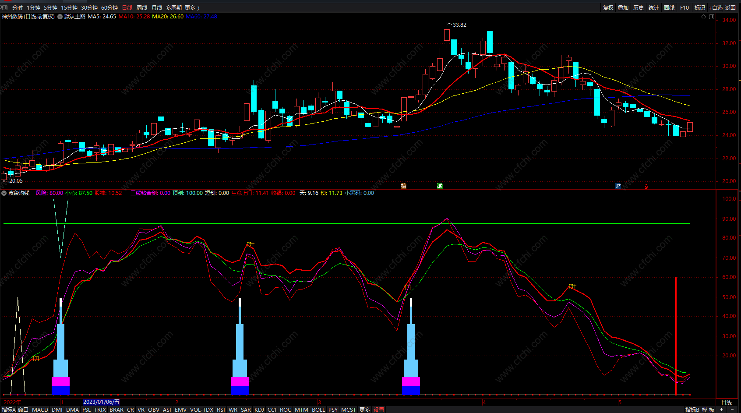741x413 pixels.
Task: Select the CCI indicator
Action: (272, 410)
